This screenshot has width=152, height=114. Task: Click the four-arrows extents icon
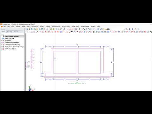point(74,32)
